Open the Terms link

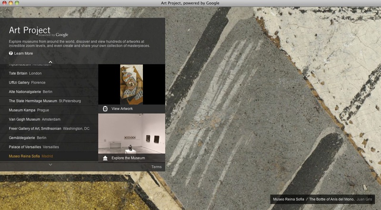click(157, 167)
